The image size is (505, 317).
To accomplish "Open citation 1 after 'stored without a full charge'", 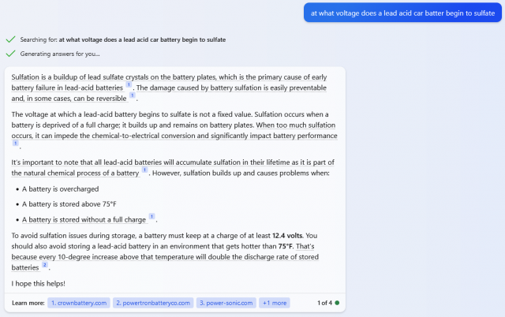I will click(x=151, y=217).
